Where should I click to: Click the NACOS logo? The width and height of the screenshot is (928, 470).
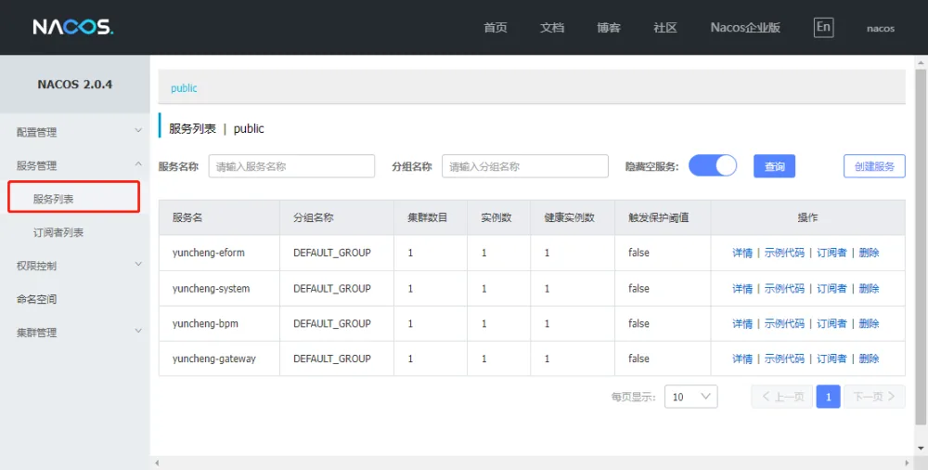coord(72,27)
